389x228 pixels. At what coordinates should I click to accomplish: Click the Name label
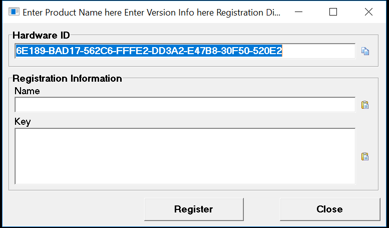tap(27, 91)
